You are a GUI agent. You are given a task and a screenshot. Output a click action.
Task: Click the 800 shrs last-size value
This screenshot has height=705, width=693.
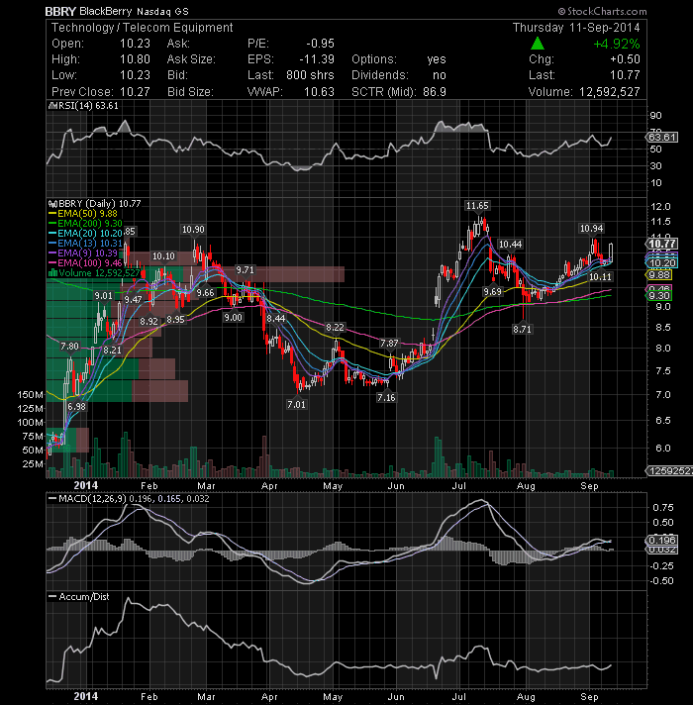click(x=310, y=75)
